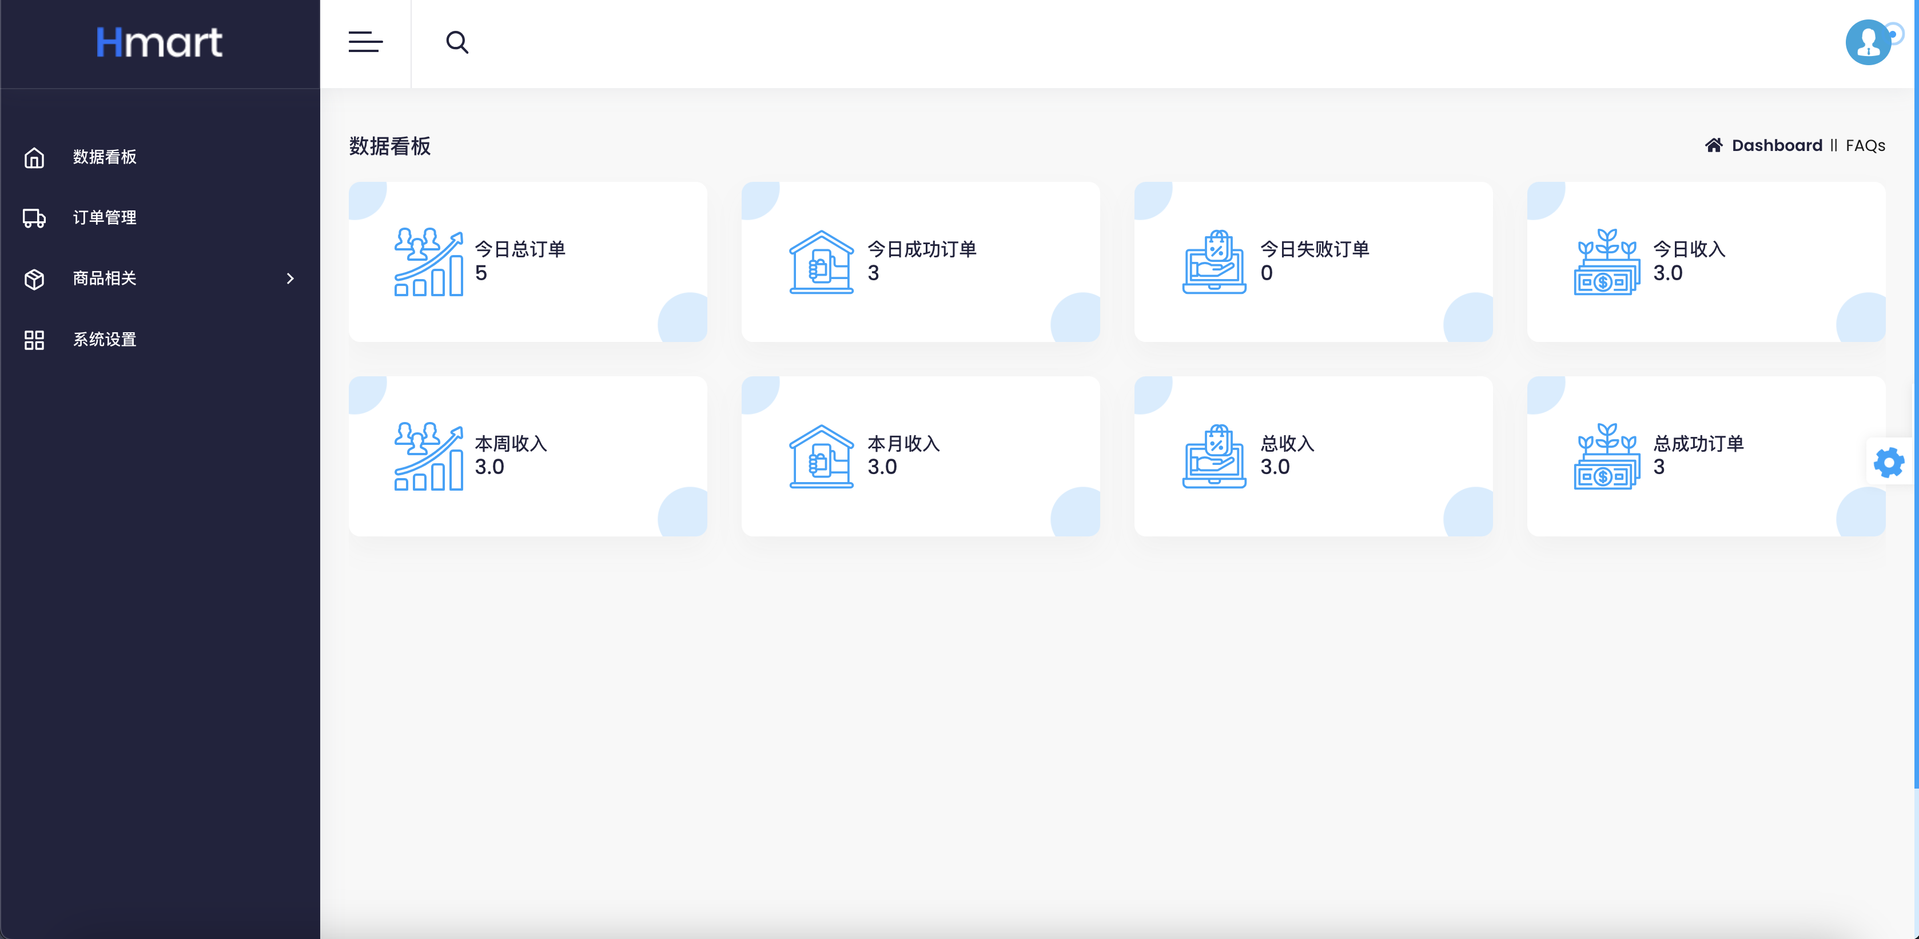
Task: Select the 数据看板 home icon in sidebar
Action: point(34,157)
